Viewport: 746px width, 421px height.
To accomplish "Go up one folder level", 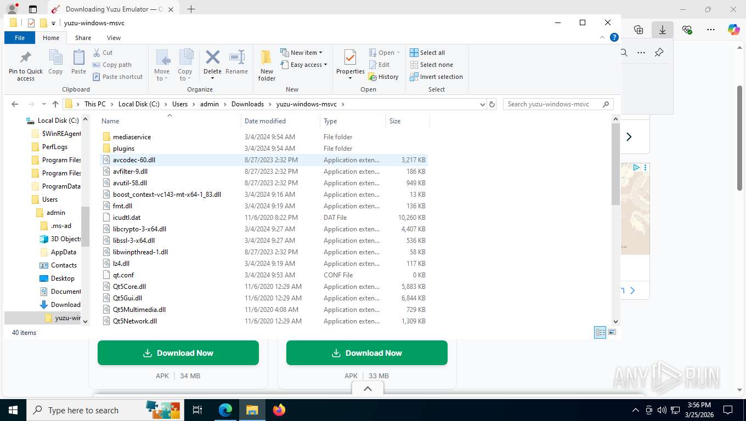I will tap(55, 104).
